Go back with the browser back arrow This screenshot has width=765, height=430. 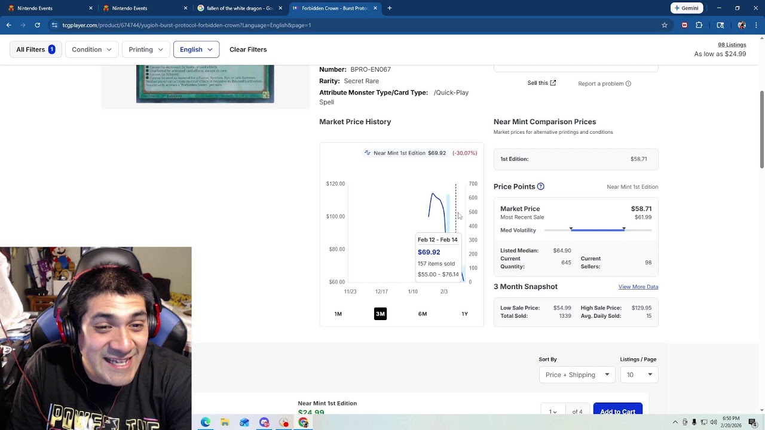click(x=8, y=25)
